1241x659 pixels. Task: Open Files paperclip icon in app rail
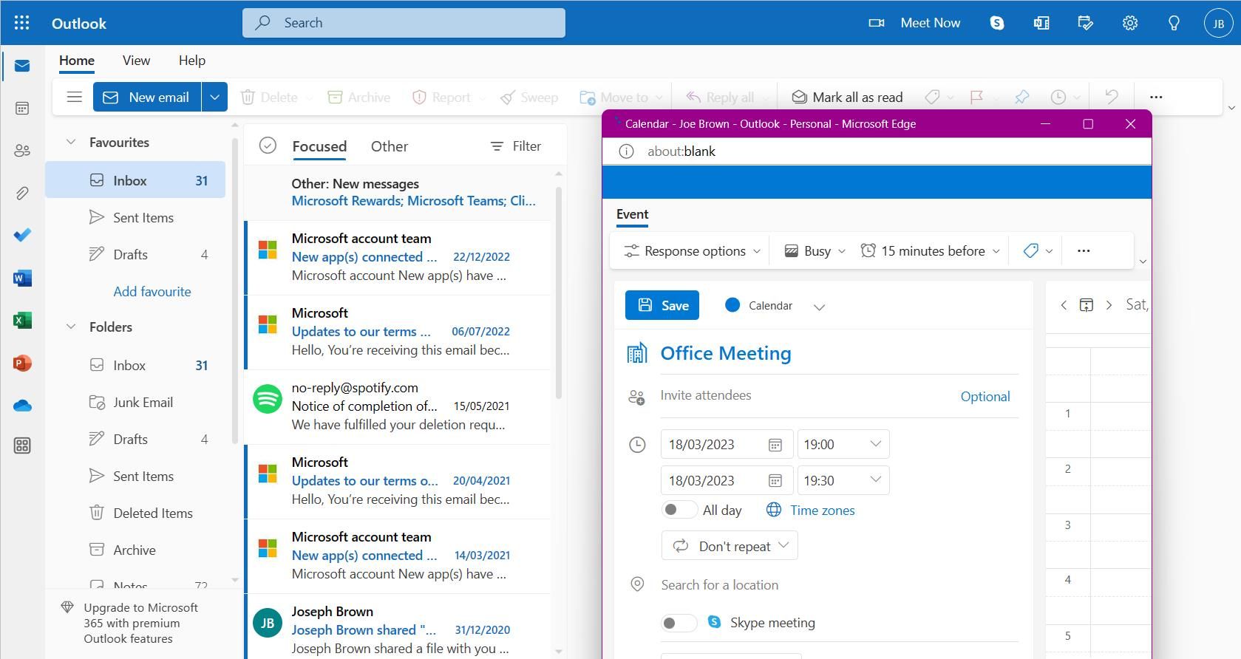[x=22, y=194]
